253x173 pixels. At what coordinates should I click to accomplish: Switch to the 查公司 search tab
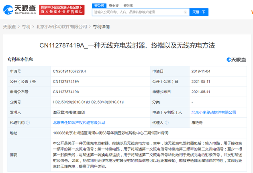pyautogui.click(x=99, y=6)
